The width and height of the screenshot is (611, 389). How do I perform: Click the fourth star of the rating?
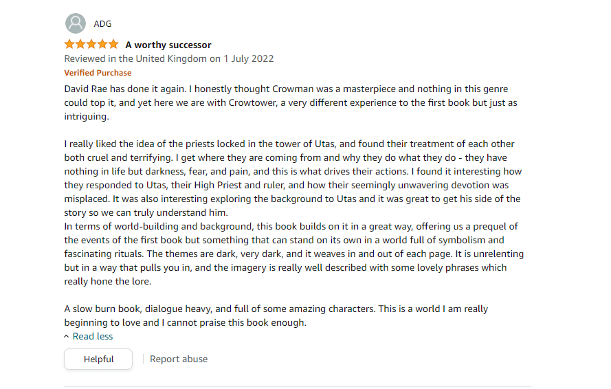[x=102, y=45]
